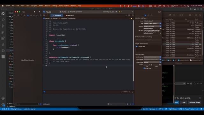Click Finder window search magnifier
The height and width of the screenshot is (115, 204).
point(200,15)
